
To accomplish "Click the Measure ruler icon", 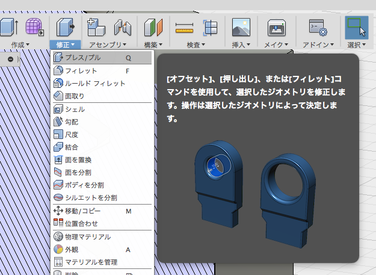I will tap(184, 28).
